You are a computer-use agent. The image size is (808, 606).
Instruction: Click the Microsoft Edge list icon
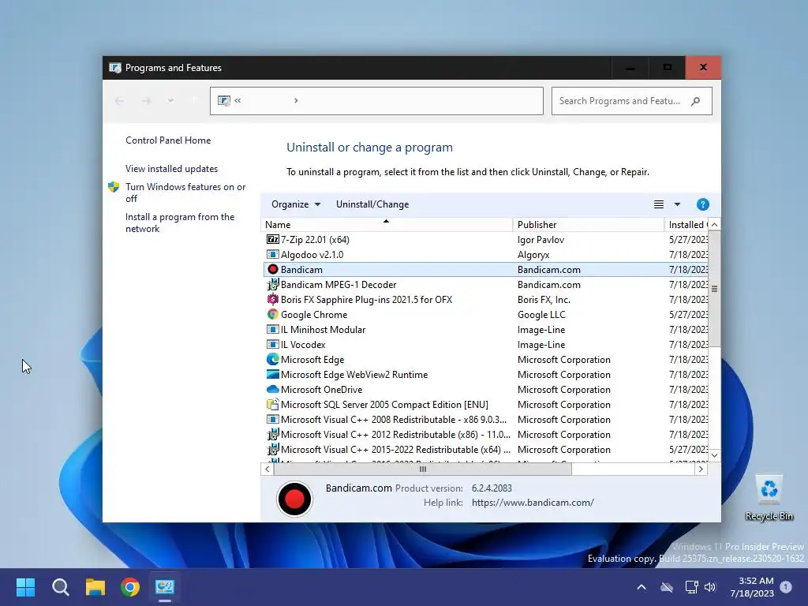[272, 359]
